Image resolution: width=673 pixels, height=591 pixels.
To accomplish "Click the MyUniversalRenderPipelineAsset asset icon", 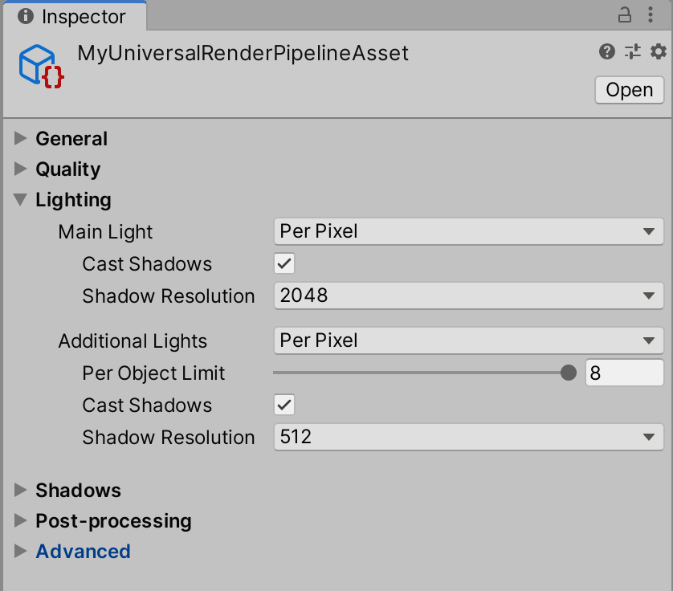I will (x=40, y=66).
